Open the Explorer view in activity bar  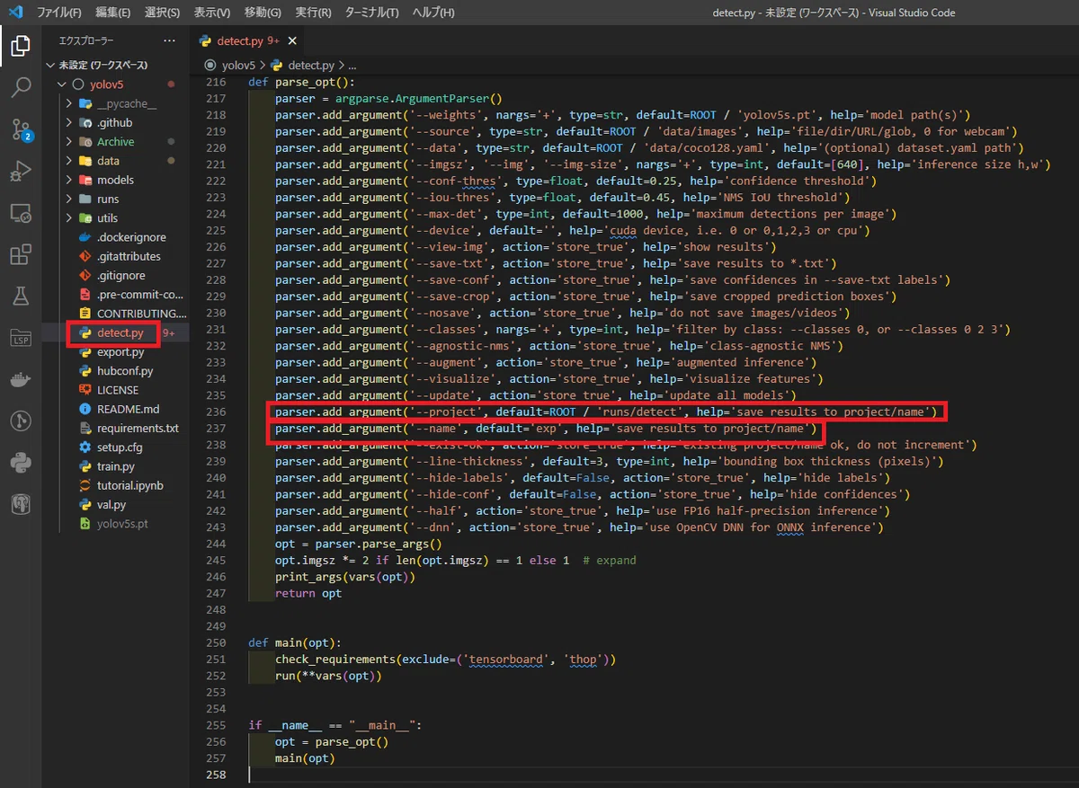[x=21, y=46]
